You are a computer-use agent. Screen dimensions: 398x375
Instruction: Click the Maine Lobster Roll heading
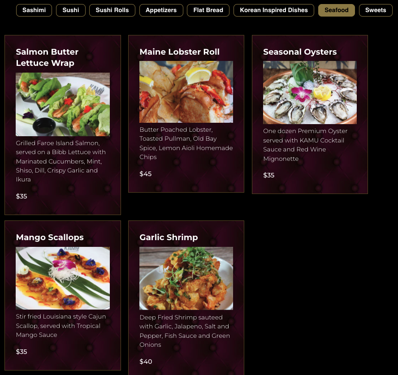pyautogui.click(x=179, y=52)
